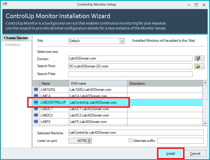Click the Domain text field
The height and width of the screenshot is (160, 210).
[x=130, y=58]
